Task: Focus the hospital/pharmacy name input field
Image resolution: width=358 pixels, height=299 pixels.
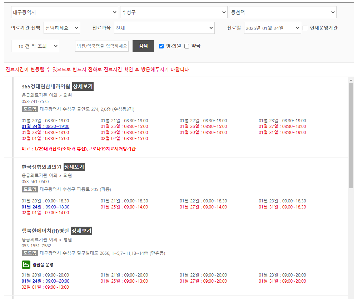Action: (x=102, y=46)
